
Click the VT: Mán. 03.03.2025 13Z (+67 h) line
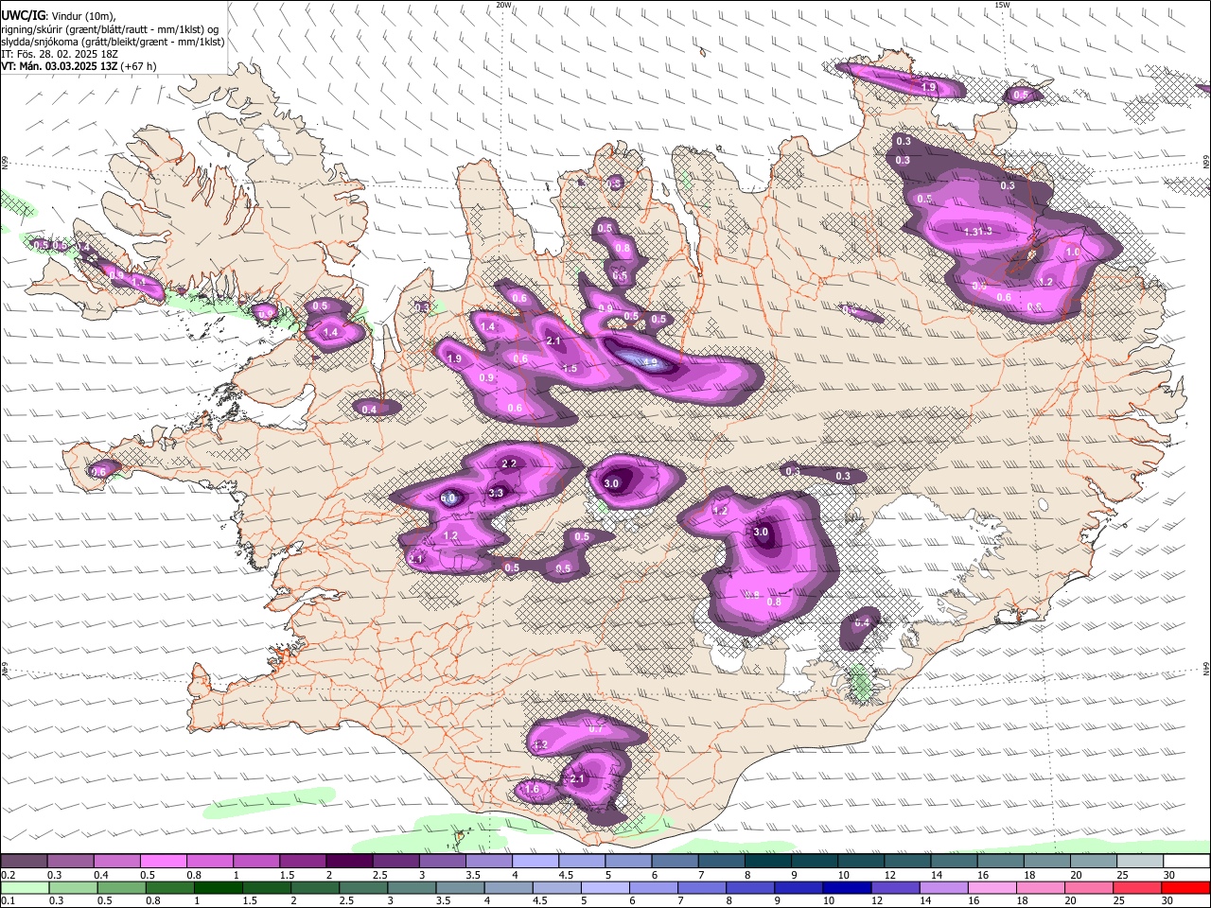(79, 66)
